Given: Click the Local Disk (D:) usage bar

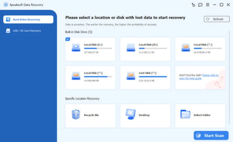Looking at the screenshot, I should point(153,48).
